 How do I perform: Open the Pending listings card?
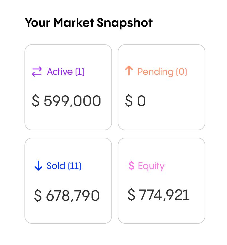click(x=162, y=87)
